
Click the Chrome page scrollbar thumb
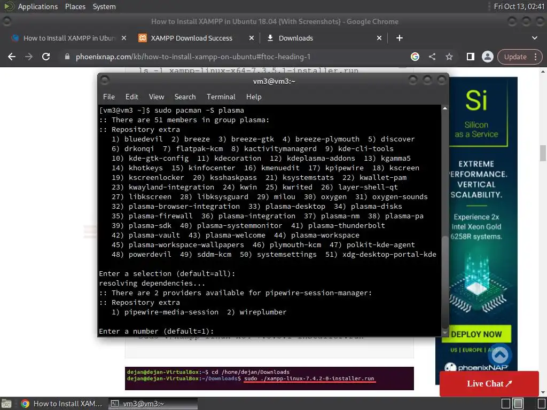coord(543,153)
